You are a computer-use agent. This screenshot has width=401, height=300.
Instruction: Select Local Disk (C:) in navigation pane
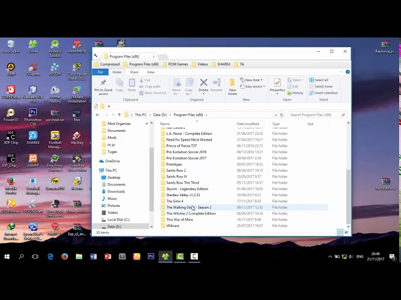pos(115,219)
